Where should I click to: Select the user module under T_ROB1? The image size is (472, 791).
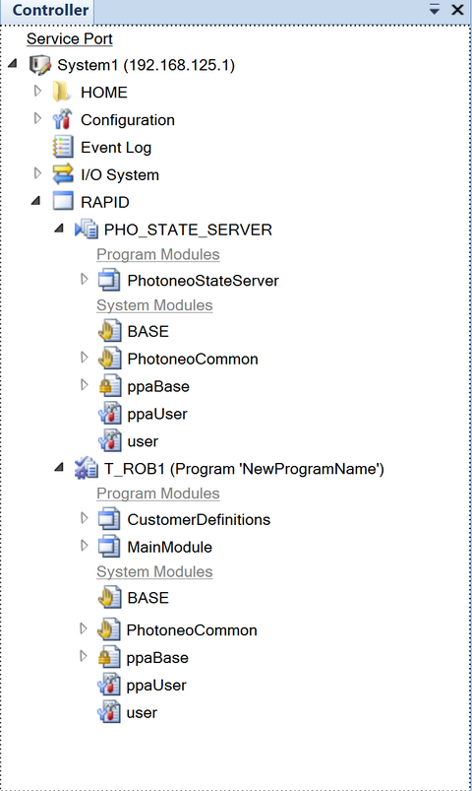coord(142,712)
